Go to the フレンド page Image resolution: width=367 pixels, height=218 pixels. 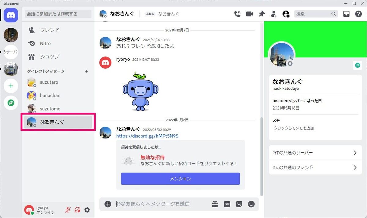pyautogui.click(x=50, y=30)
